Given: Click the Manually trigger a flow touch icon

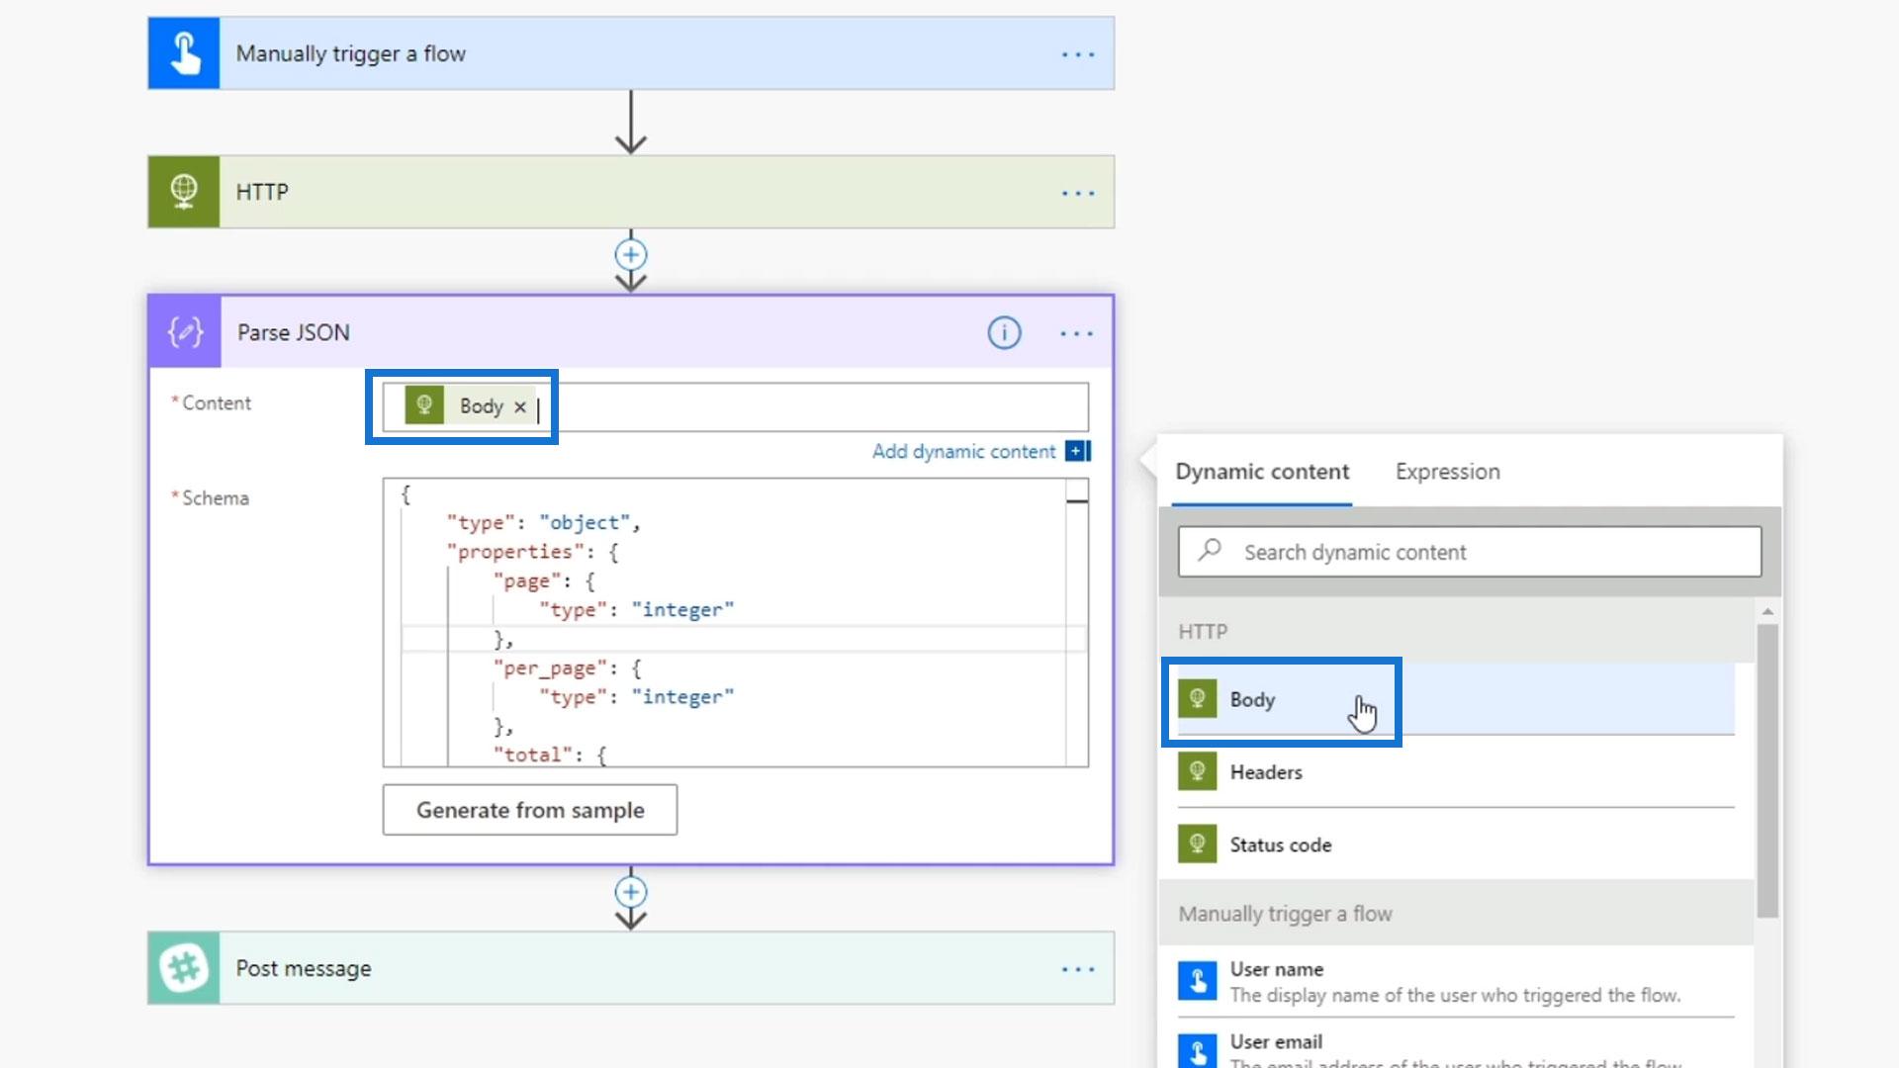Looking at the screenshot, I should [x=184, y=53].
